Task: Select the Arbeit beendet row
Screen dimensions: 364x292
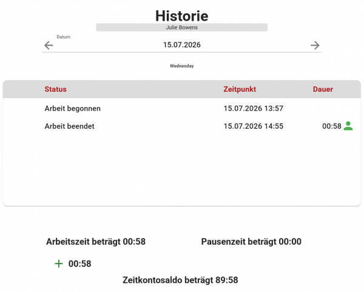Action: pyautogui.click(x=182, y=126)
